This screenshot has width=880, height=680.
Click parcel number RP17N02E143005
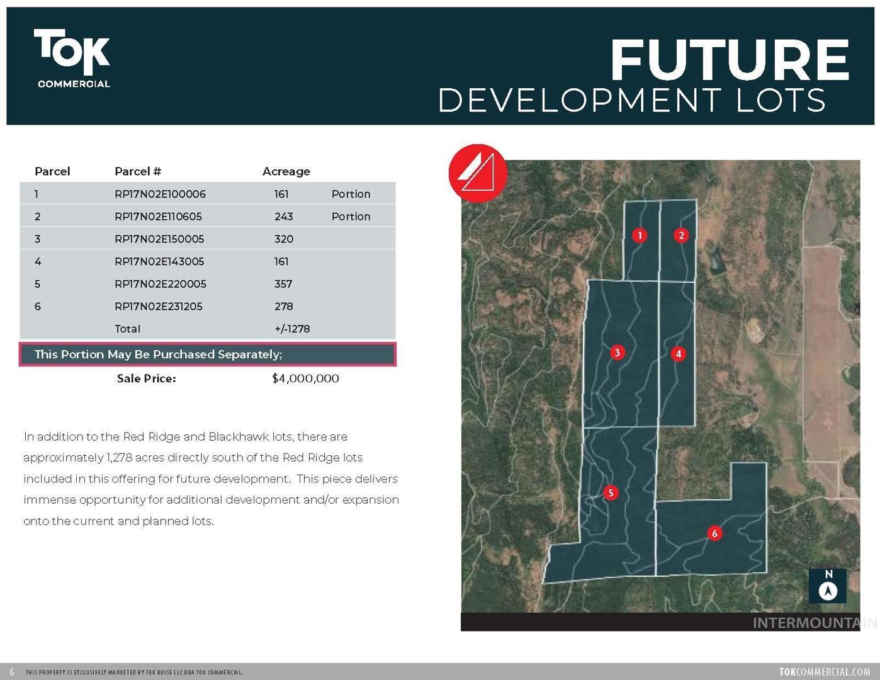point(159,261)
